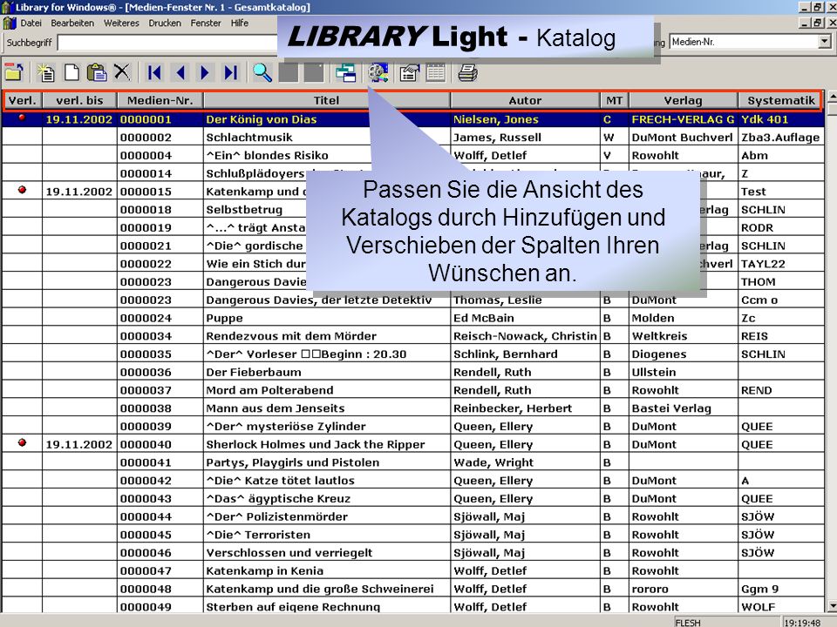Open the folder icon in the toolbar
The height and width of the screenshot is (627, 837).
[14, 72]
